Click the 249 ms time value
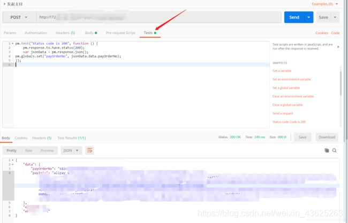 tap(260, 137)
